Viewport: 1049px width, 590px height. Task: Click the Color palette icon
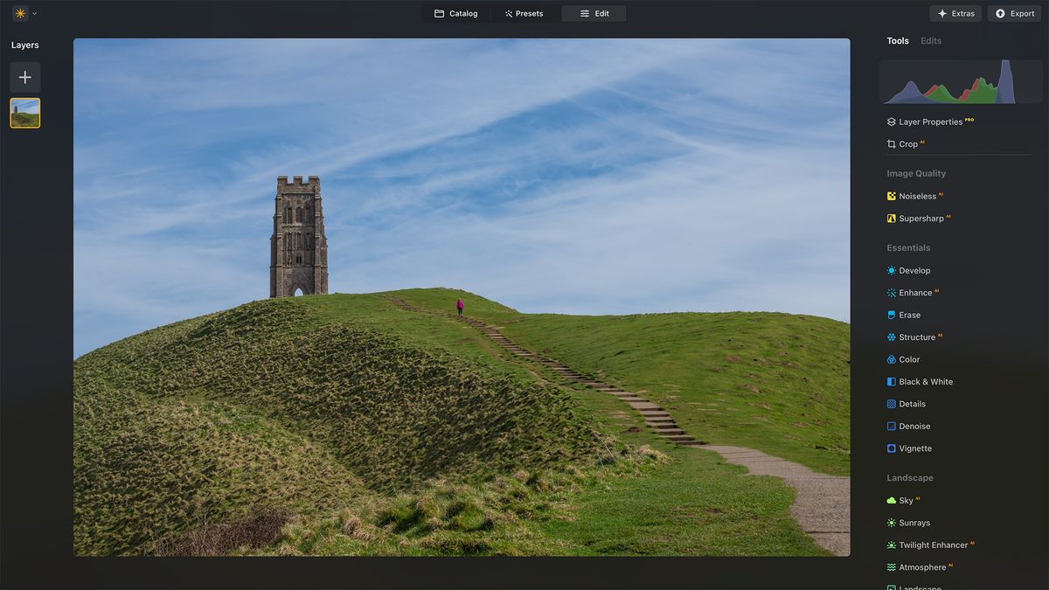[892, 359]
